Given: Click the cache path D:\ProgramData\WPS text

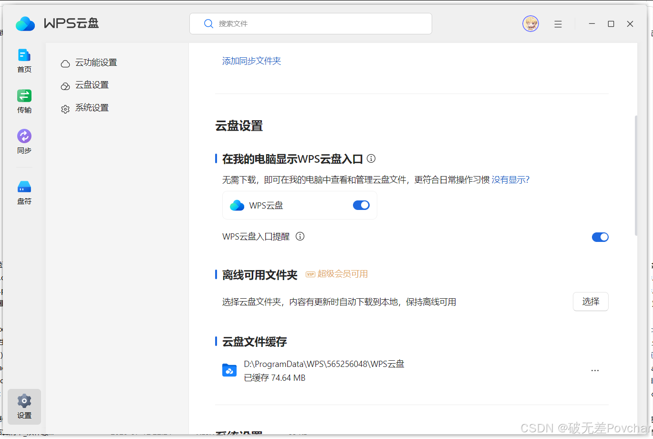Looking at the screenshot, I should 324,364.
